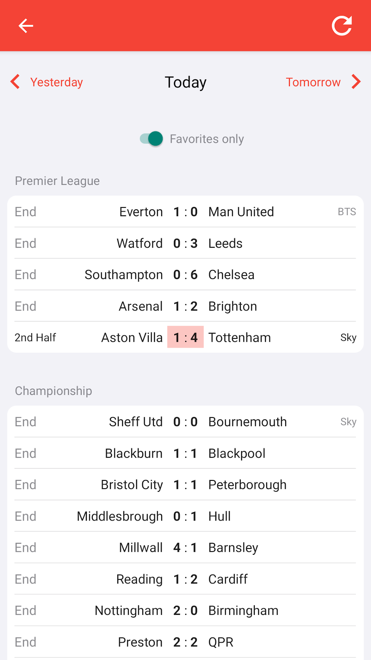Select the Sheff Utd vs Bournemouth row
The image size is (371, 660).
[185, 422]
